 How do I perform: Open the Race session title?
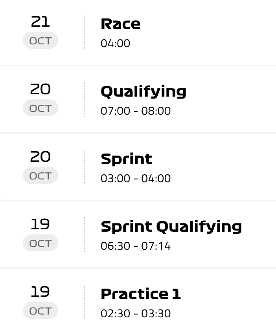point(120,24)
